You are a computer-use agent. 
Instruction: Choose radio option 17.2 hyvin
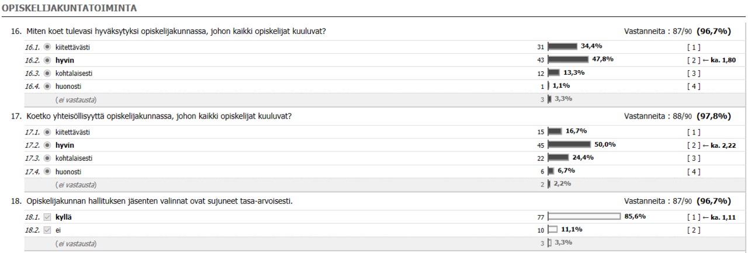(47, 145)
